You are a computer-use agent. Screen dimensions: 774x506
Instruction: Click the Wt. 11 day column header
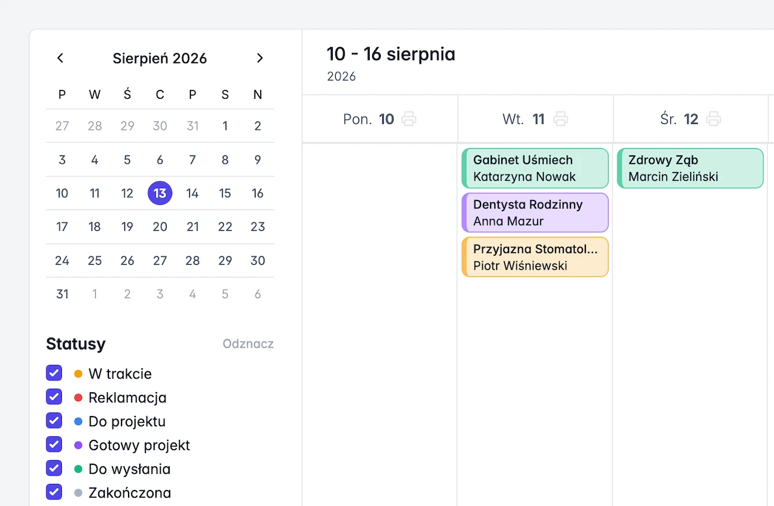tap(535, 119)
